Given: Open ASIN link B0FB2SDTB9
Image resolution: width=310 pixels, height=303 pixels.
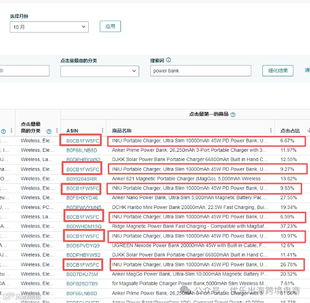Looking at the screenshot, I should (x=82, y=283).
